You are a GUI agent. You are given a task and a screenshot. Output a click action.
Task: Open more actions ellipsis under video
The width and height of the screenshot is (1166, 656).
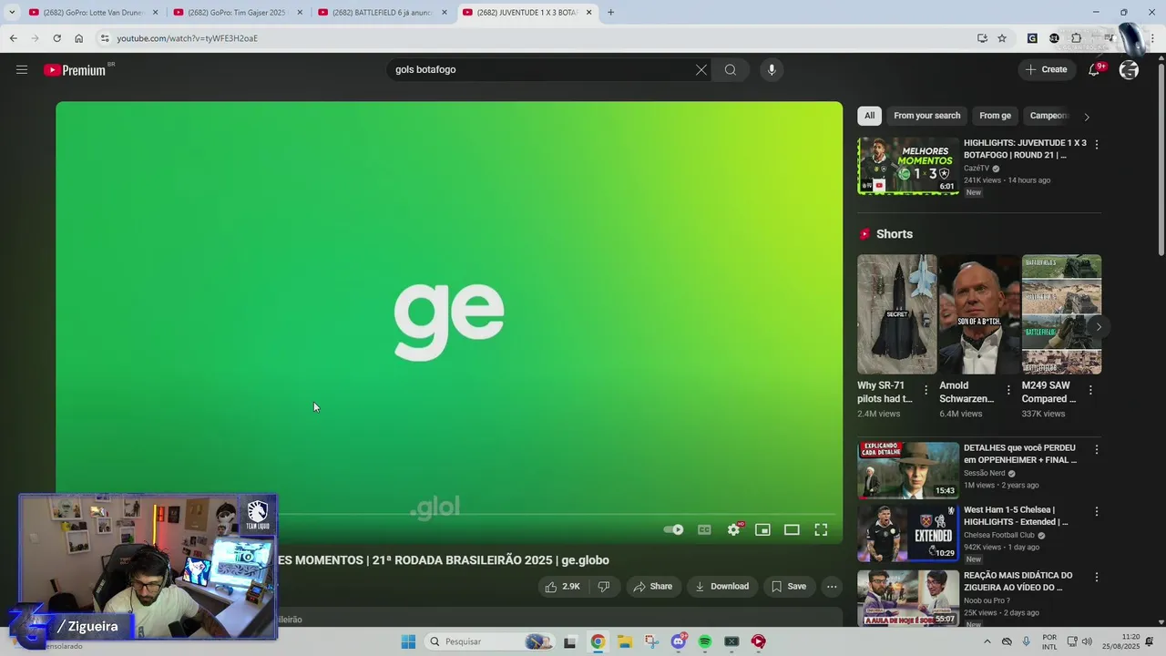click(x=832, y=587)
